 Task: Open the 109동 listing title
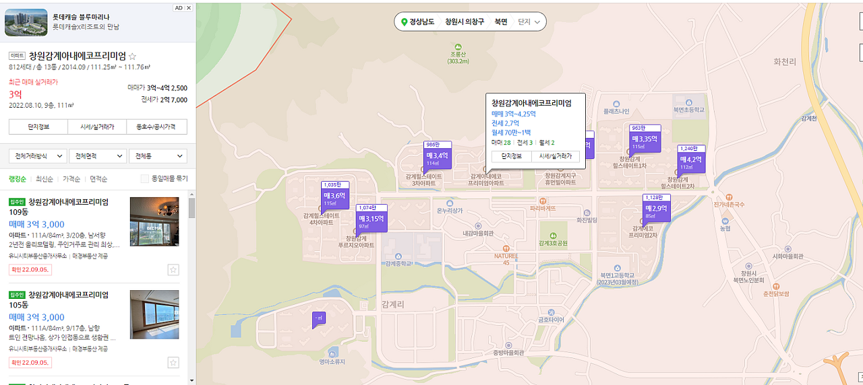(69, 202)
